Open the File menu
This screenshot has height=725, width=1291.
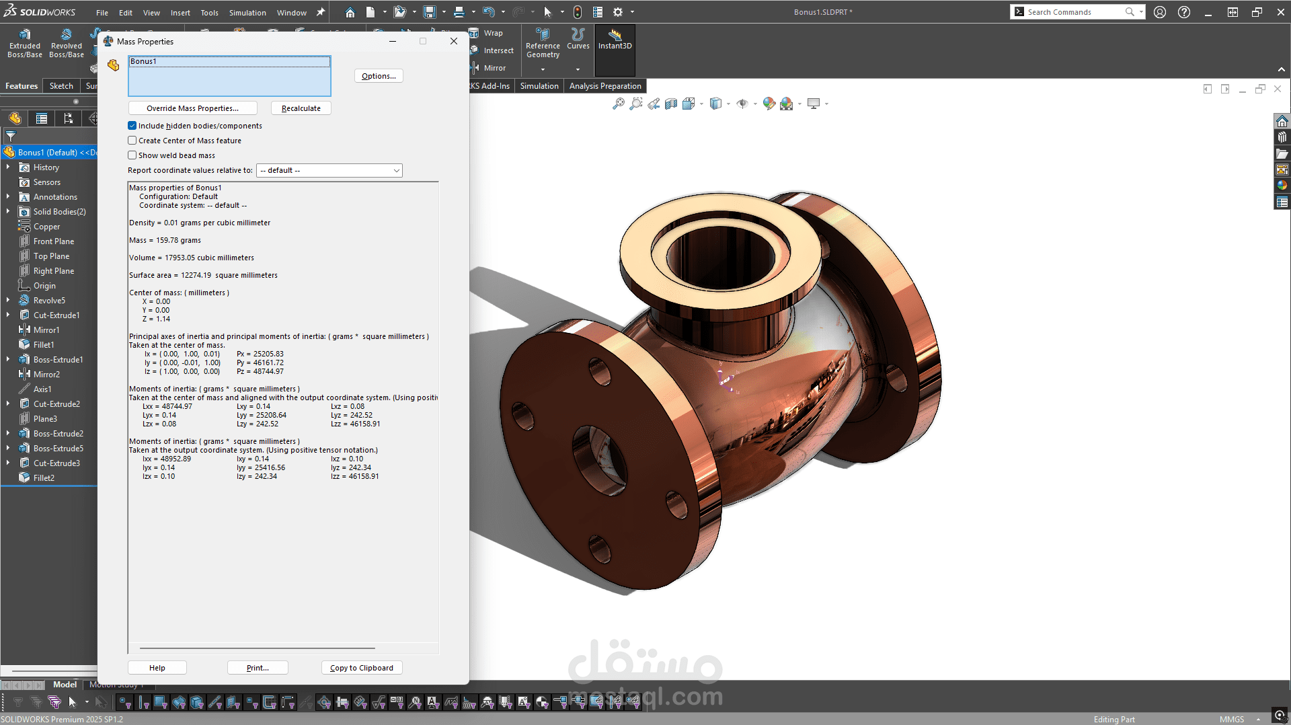(102, 12)
